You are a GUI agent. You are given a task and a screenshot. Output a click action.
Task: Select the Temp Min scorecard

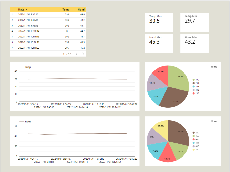coord(194,23)
